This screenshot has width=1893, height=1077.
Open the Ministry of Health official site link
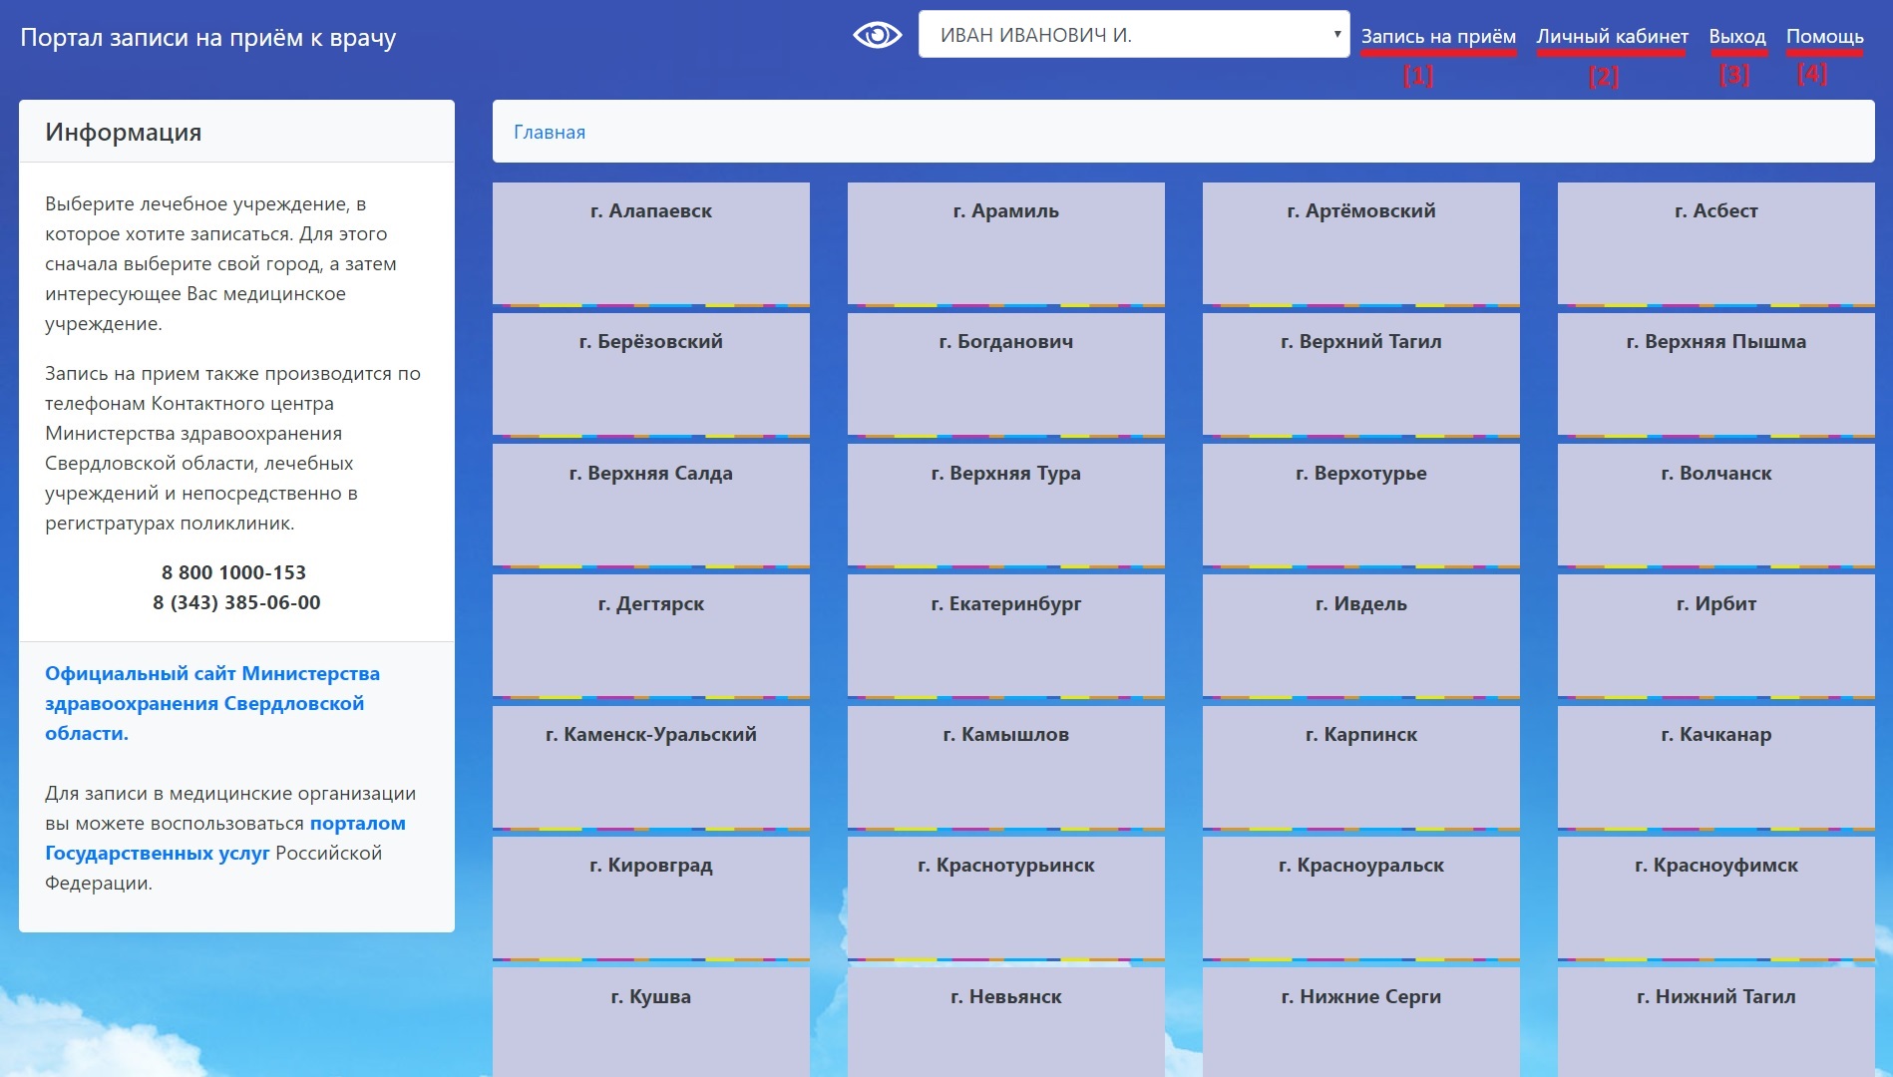pos(211,703)
